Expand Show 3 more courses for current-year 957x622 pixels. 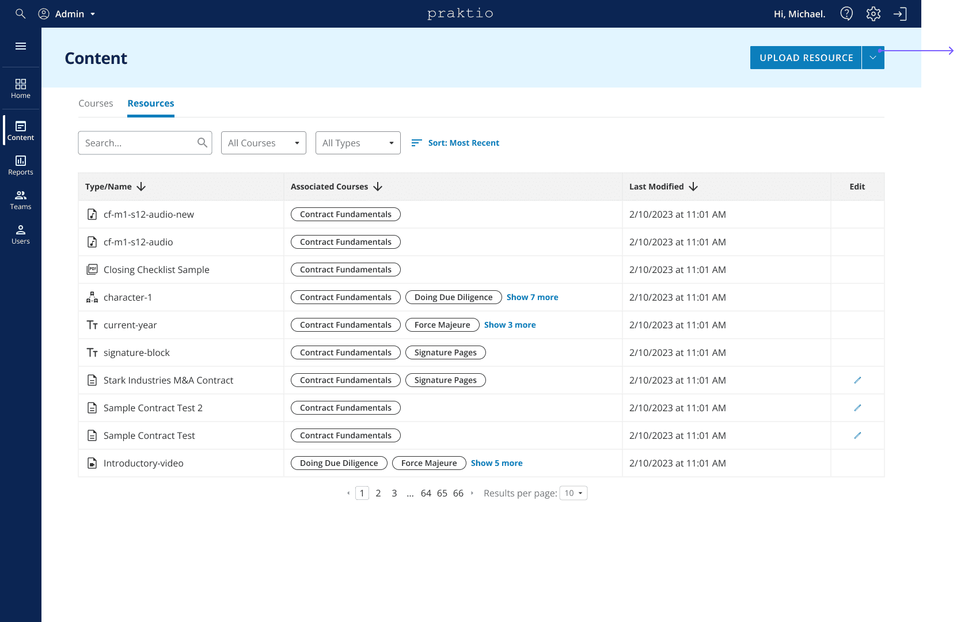[x=510, y=325]
